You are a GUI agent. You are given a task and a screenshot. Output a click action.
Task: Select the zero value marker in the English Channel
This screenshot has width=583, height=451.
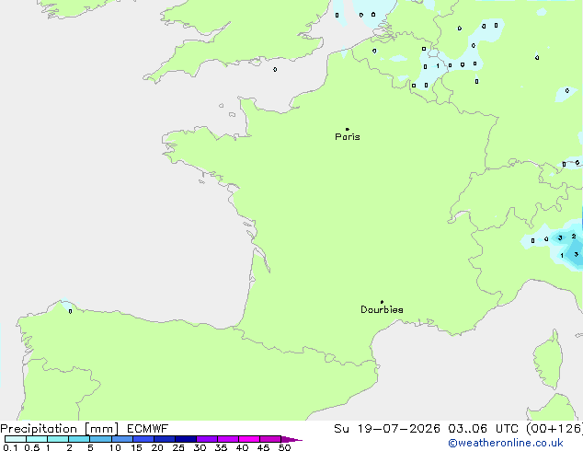click(275, 70)
